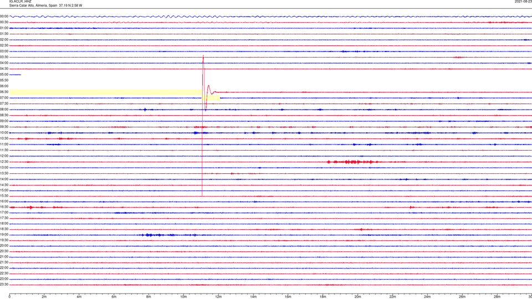Viewport: 532px width, 299px height.
Task: Click the 24m axis label
Action: tap(427, 297)
